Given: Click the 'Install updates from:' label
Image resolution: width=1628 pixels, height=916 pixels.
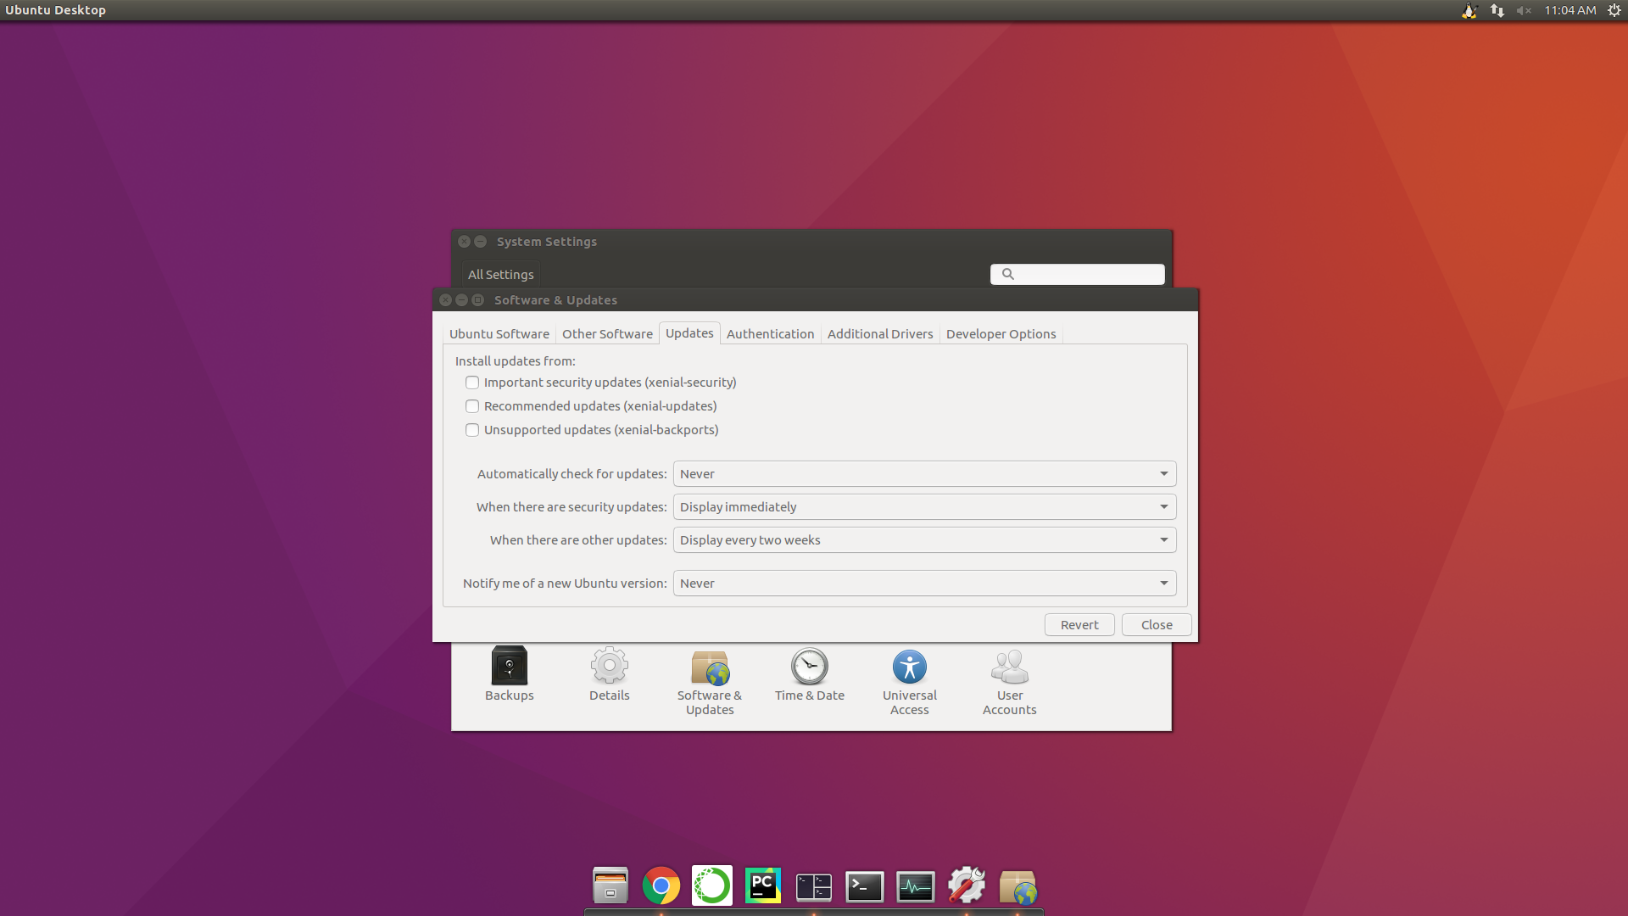Looking at the screenshot, I should pyautogui.click(x=515, y=361).
